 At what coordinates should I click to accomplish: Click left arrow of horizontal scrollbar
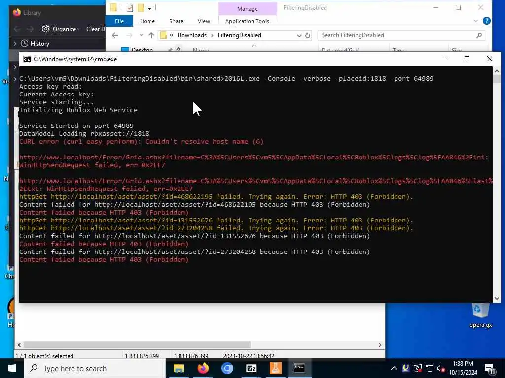[19, 345]
